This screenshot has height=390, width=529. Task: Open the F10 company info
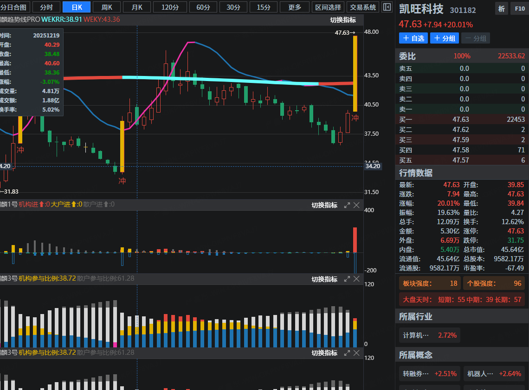[518, 8]
